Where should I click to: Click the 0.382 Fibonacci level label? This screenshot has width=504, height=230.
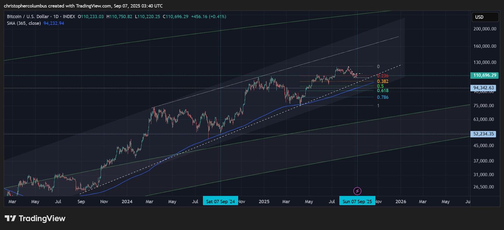coord(383,81)
